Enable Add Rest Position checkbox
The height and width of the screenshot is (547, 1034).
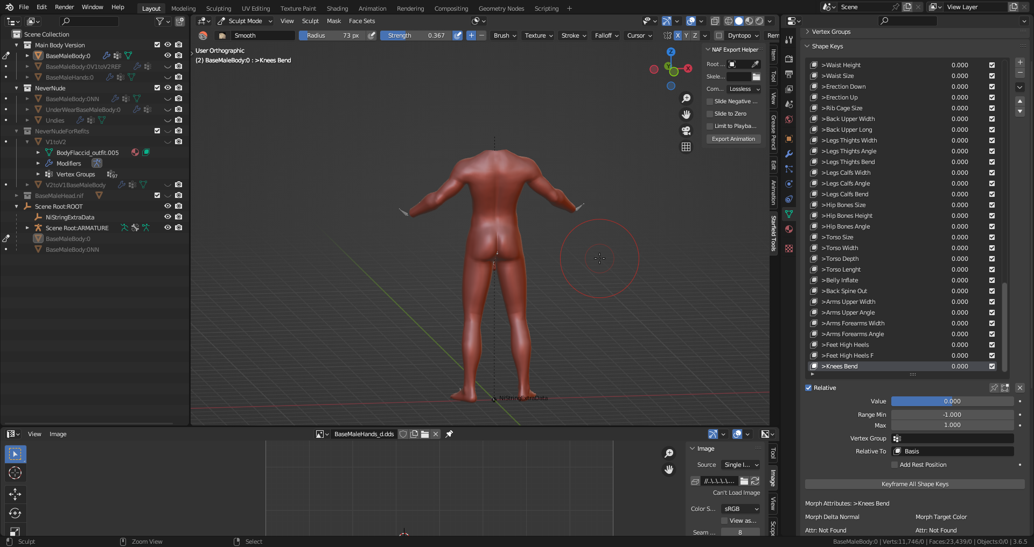click(895, 465)
